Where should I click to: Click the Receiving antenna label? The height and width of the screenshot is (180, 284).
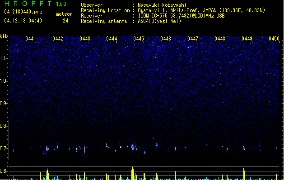point(104,21)
